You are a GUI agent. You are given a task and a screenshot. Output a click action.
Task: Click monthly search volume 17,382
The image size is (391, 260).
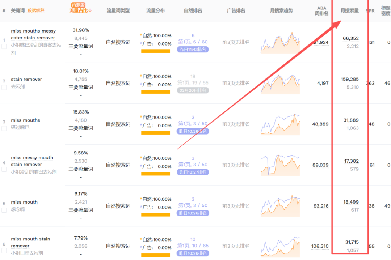pyautogui.click(x=351, y=161)
